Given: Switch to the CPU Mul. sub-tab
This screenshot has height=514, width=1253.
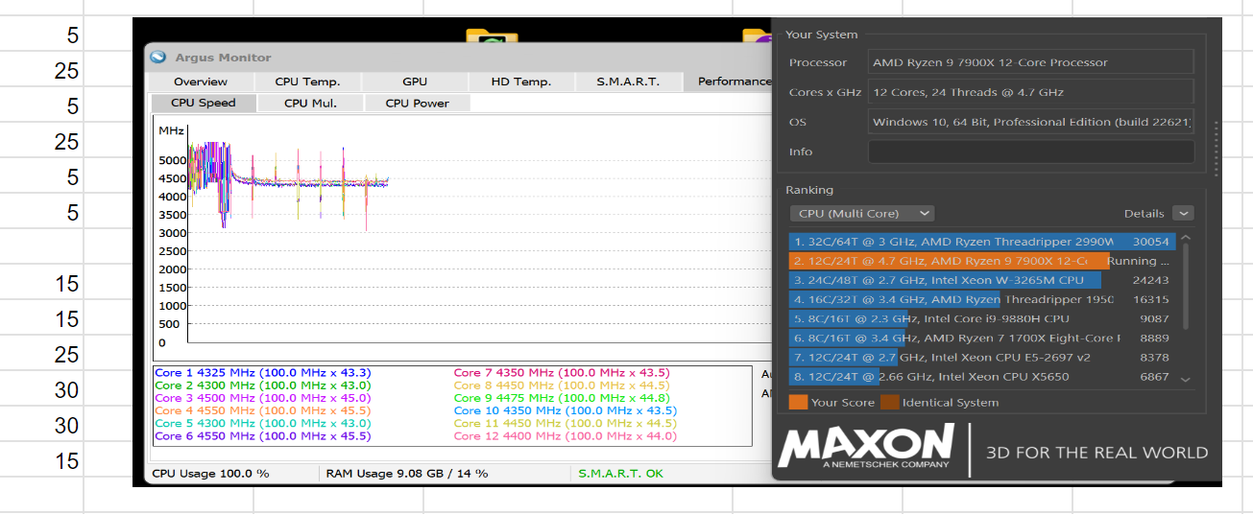Looking at the screenshot, I should coord(310,103).
